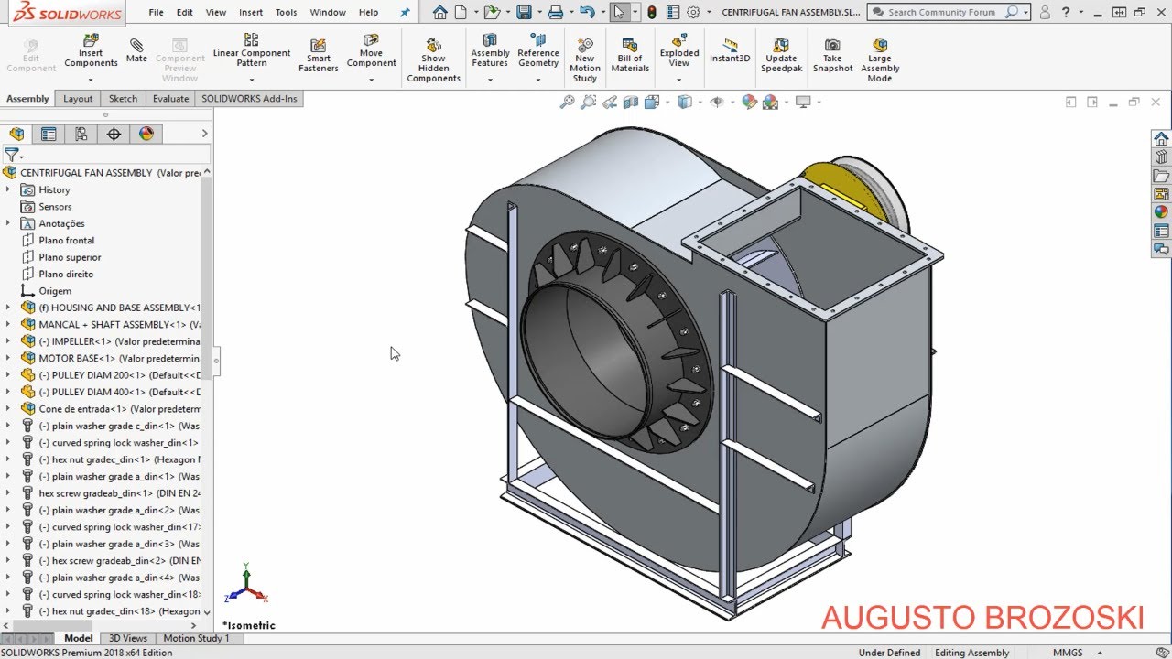
Task: Toggle the Select cursor tool
Action: [x=620, y=12]
